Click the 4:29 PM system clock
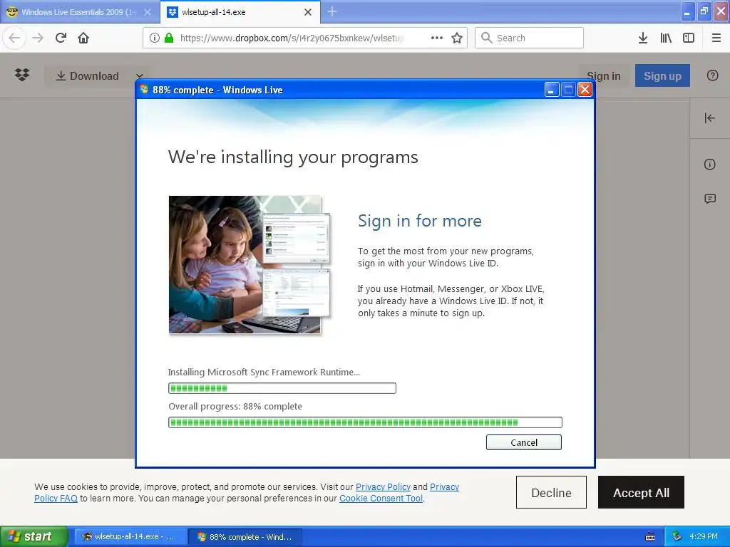 [x=704, y=536]
